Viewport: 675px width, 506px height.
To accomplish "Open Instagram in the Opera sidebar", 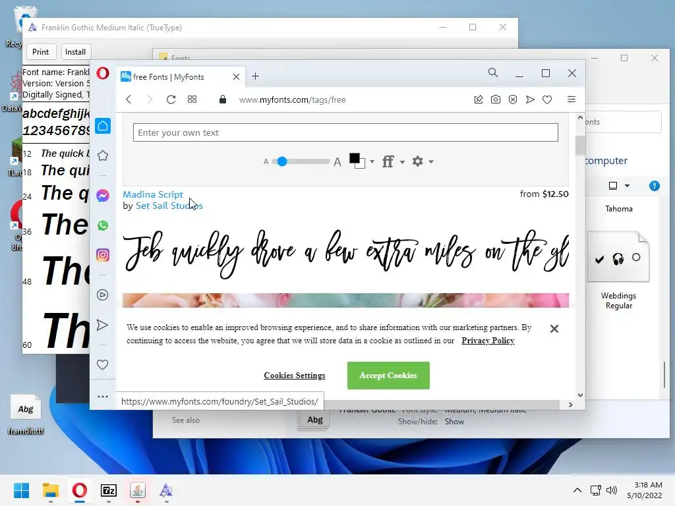I will pyautogui.click(x=103, y=255).
